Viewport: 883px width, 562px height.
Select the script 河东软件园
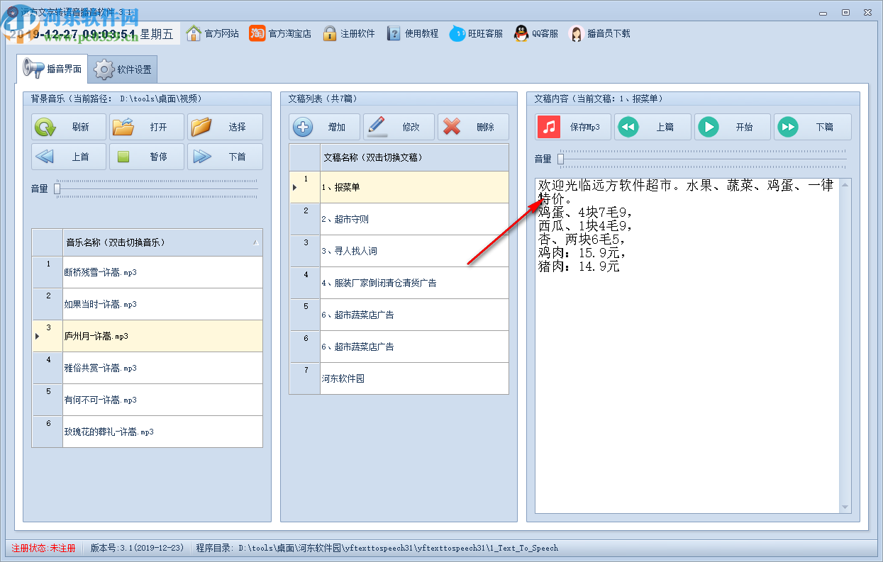tap(414, 378)
